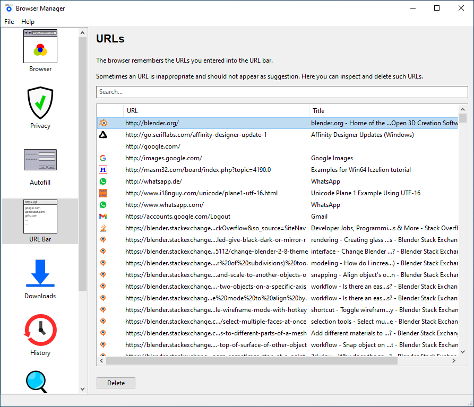The width and height of the screenshot is (474, 407).
Task: Click the favicon for the change-blender-2-8-theme row
Action: (103, 252)
